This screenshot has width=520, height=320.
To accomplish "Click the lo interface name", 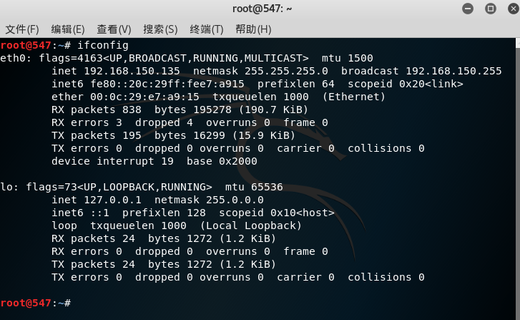I will [7, 188].
